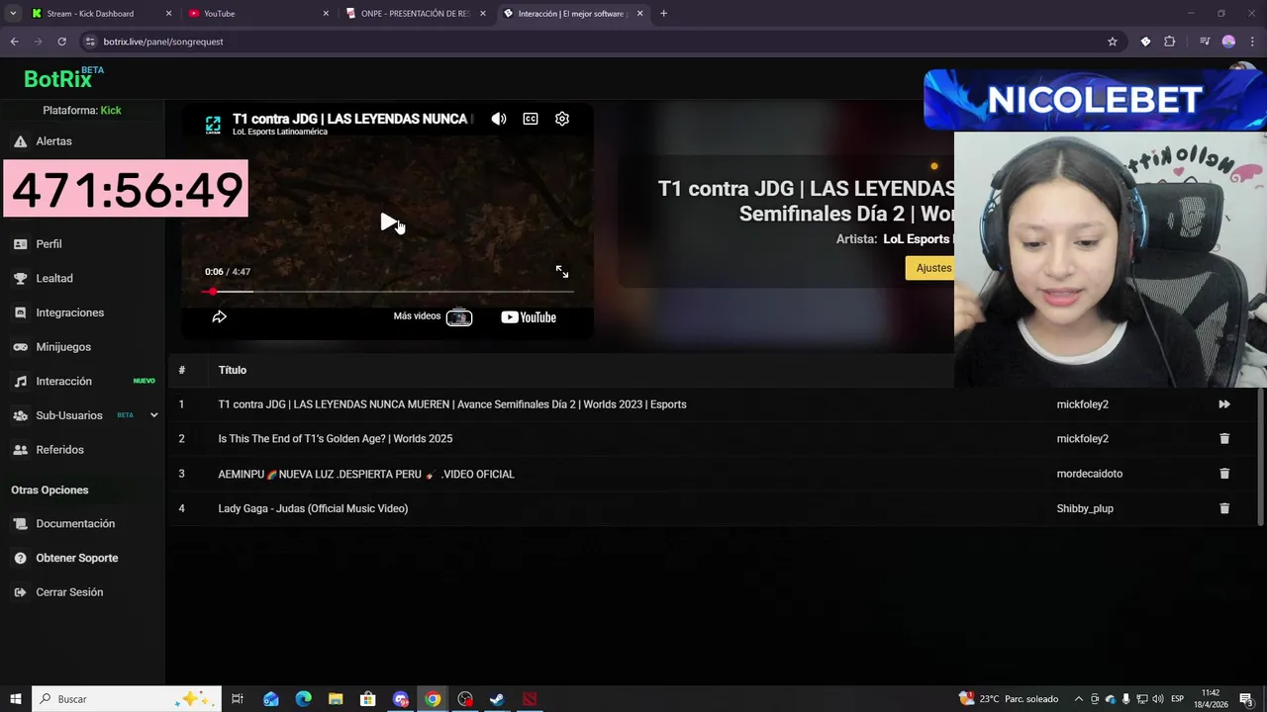Open the Referidos page
The height and width of the screenshot is (712, 1267).
pos(59,450)
